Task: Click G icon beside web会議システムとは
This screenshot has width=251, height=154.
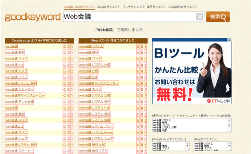Action: [x=138, y=108]
